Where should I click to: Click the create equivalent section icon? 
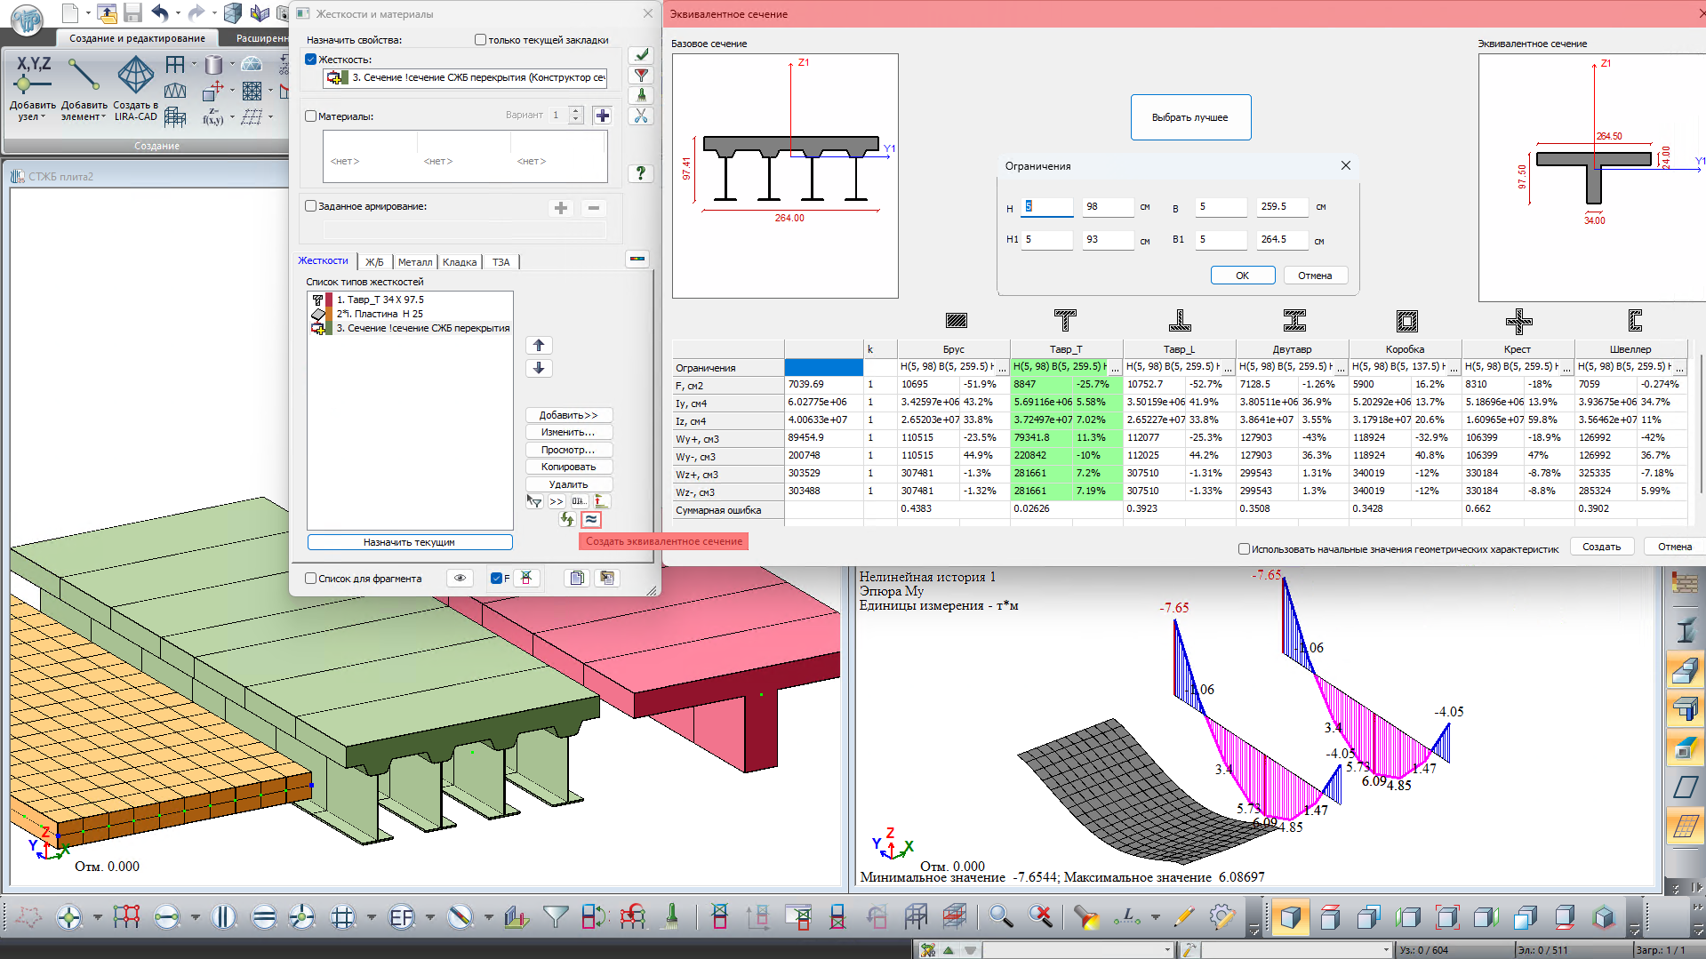pyautogui.click(x=591, y=520)
